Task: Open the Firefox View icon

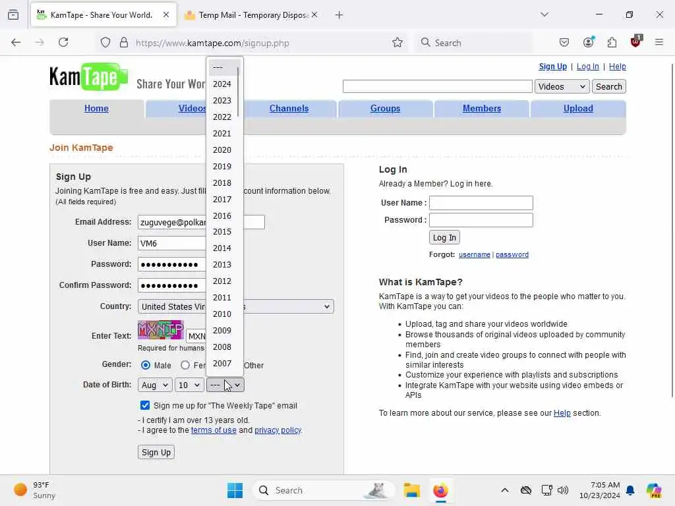Action: pos(13,14)
